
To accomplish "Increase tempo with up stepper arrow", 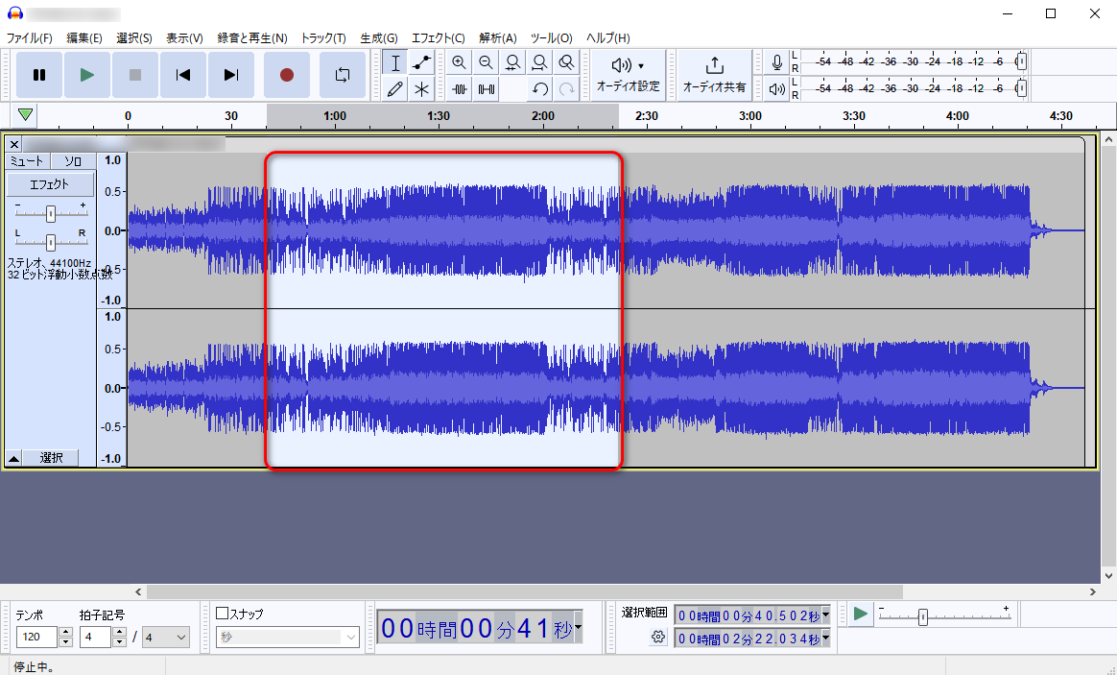I will [x=65, y=632].
